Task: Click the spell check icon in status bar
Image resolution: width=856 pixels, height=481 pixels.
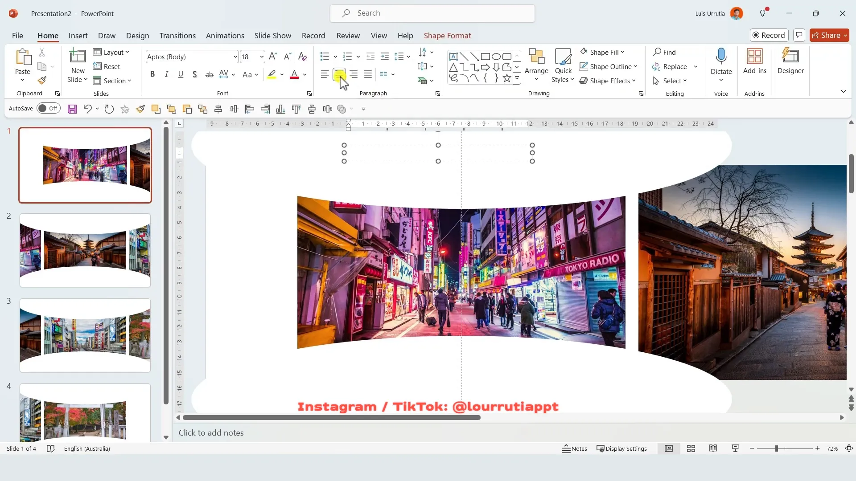Action: [x=50, y=448]
